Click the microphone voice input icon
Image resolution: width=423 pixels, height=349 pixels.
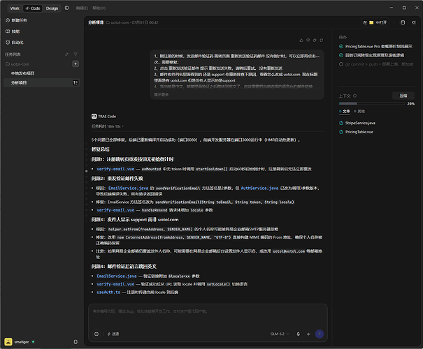(298, 334)
